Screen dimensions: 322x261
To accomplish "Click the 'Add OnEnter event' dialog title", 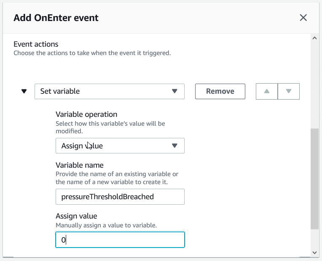I will (x=56, y=18).
